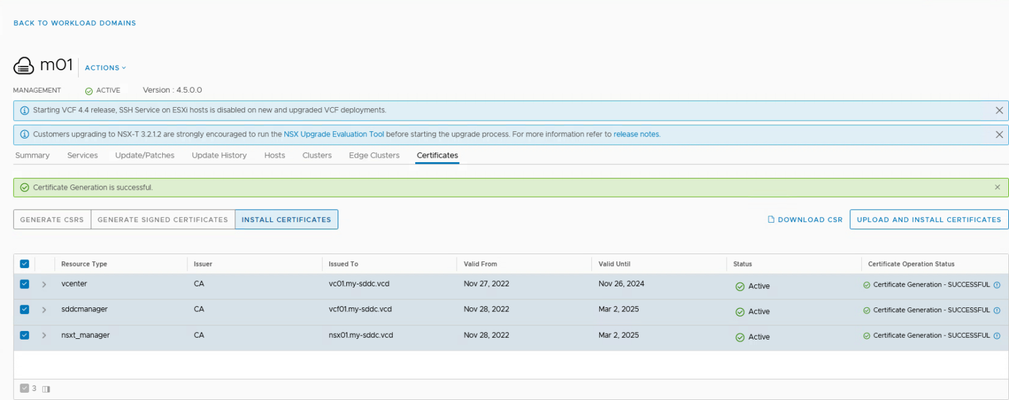Click info icon on vcenter operation status
Image resolution: width=1009 pixels, height=400 pixels.
997,285
